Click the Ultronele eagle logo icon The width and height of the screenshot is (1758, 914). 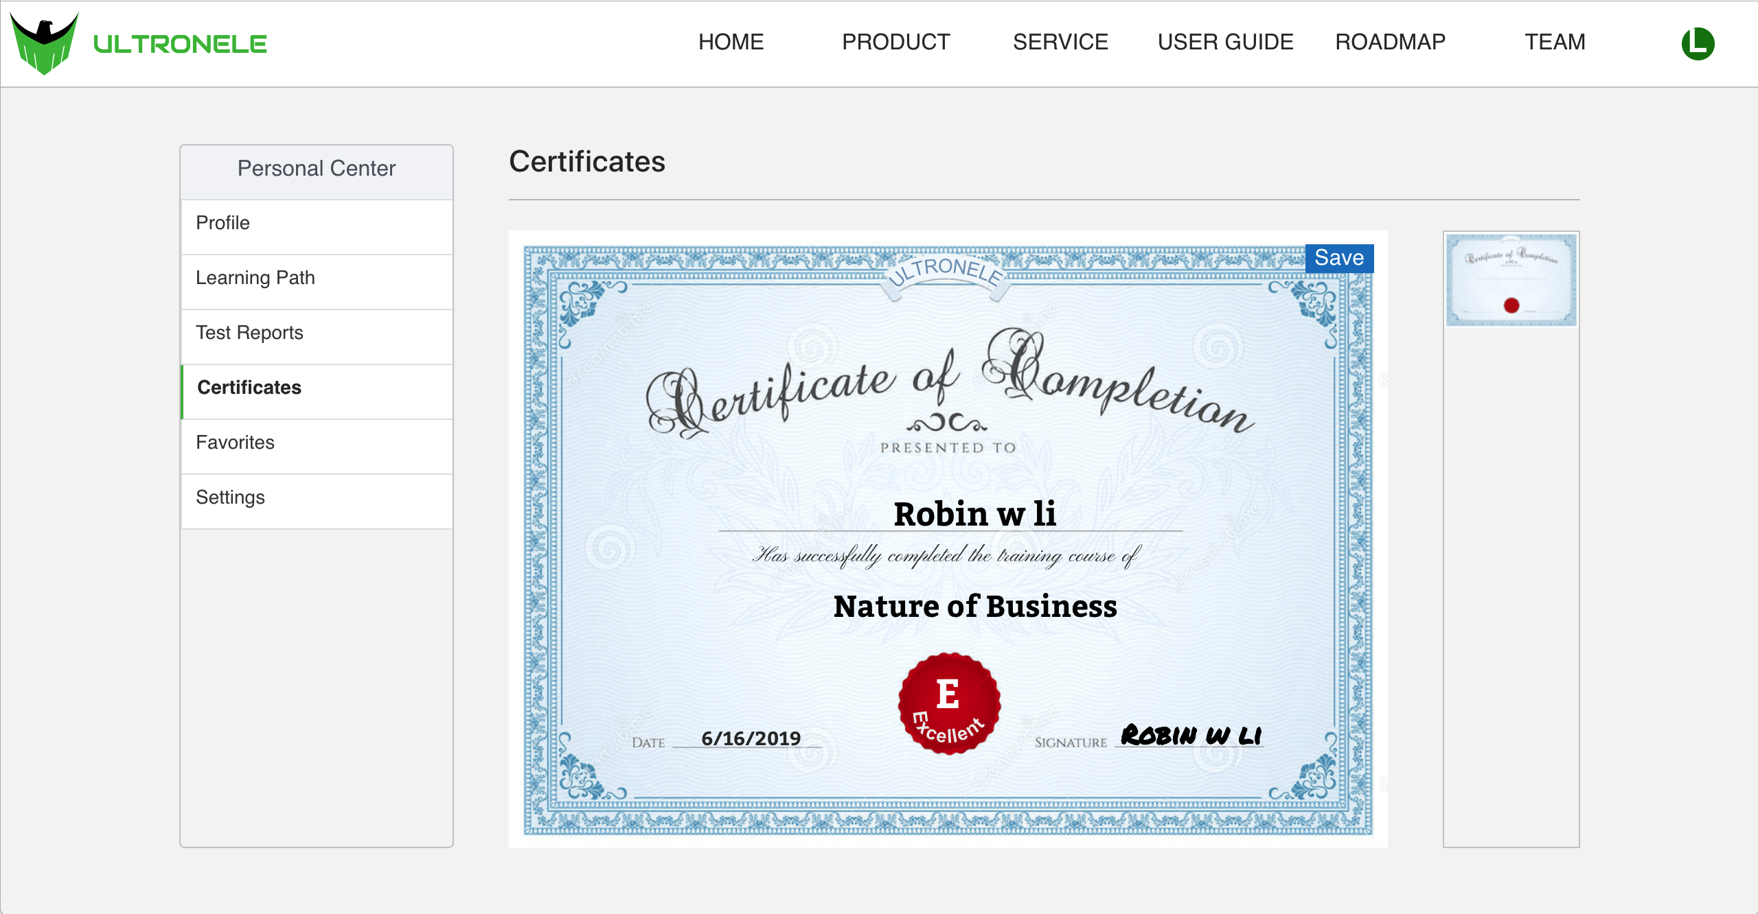pyautogui.click(x=45, y=43)
